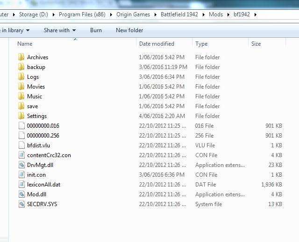Sort by the Name column header
299x242 pixels.
pyautogui.click(x=25, y=44)
